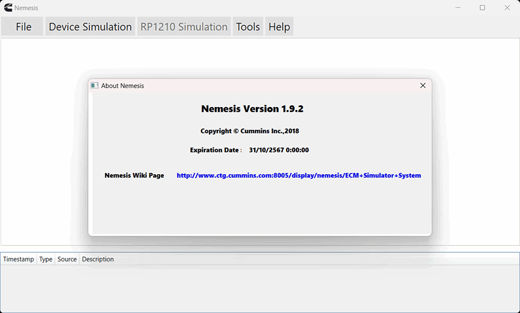Open the Help menu

point(279,27)
